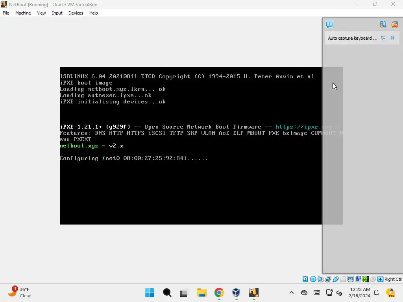Click the muted volume tray icon
This screenshot has height=302, width=403.
click(x=339, y=293)
